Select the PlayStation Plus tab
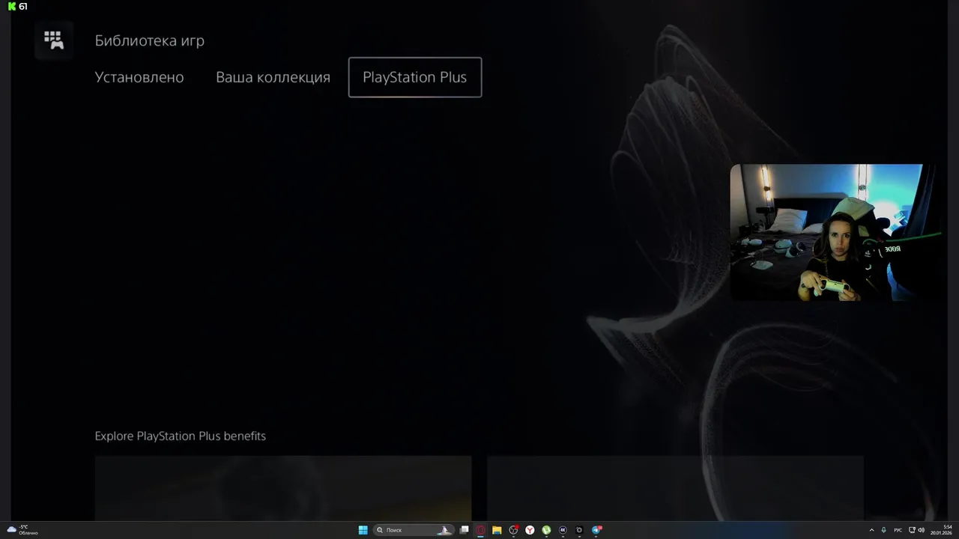This screenshot has height=539, width=959. 415,77
